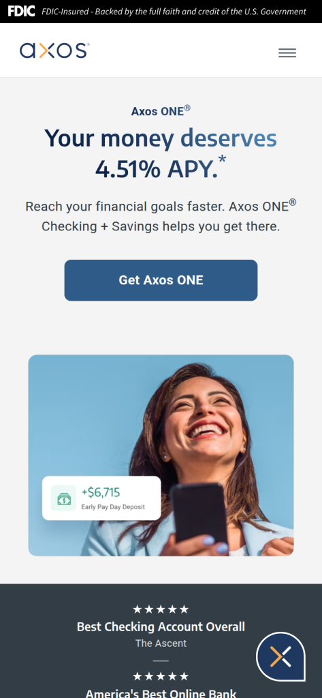Open the hamburger navigation menu

click(287, 53)
